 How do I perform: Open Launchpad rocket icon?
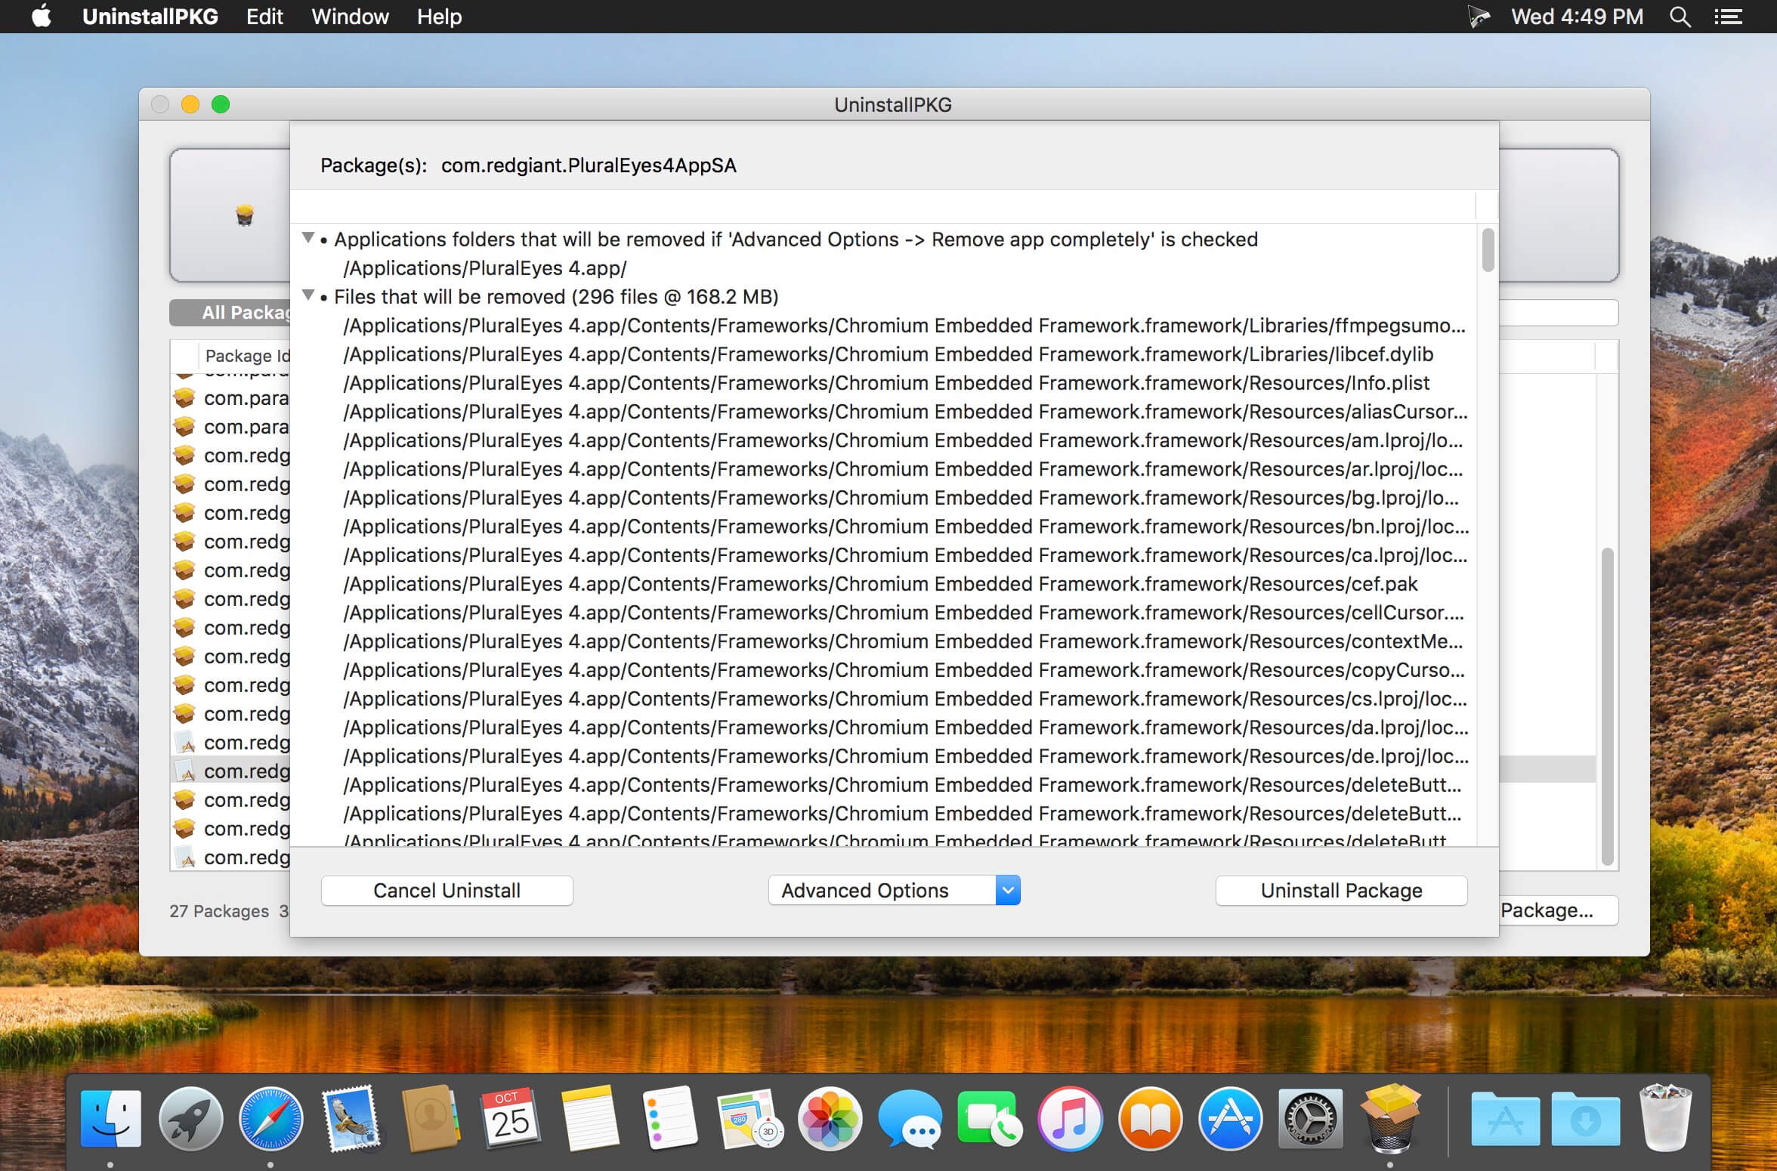point(190,1119)
